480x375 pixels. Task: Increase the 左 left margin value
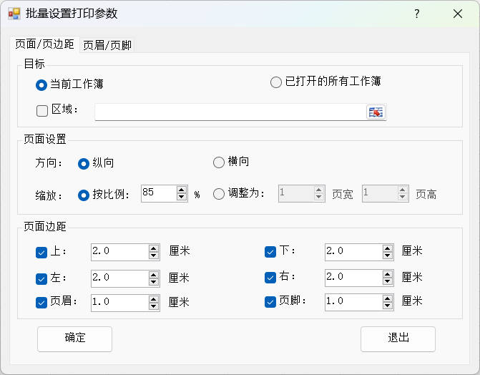point(153,273)
